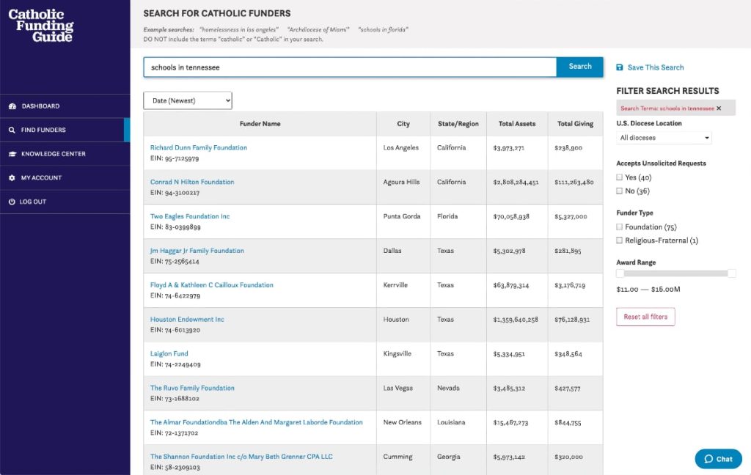Click the Los Angeles city cell
751x475 pixels.
[401, 147]
